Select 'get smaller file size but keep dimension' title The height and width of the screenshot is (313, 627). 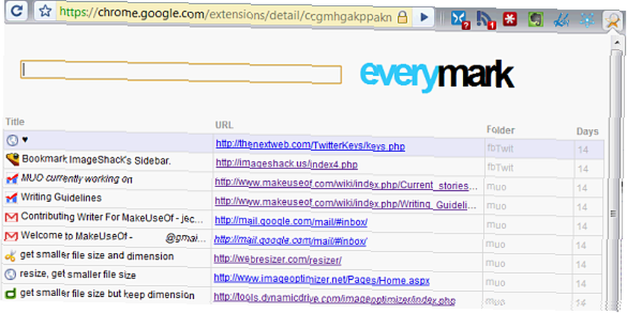pos(107,295)
